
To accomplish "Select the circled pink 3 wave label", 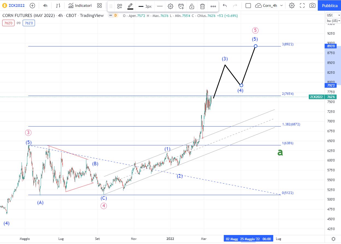I will click(28, 133).
